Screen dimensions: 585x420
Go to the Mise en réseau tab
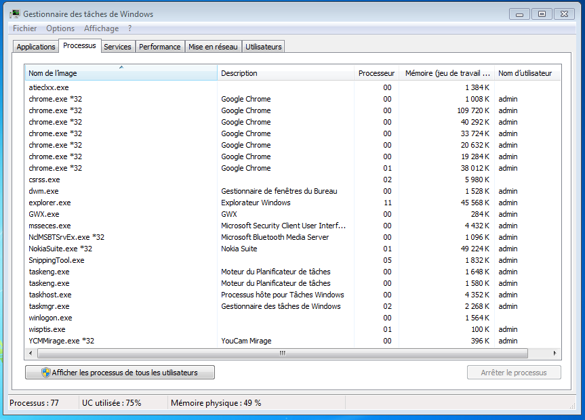(213, 47)
